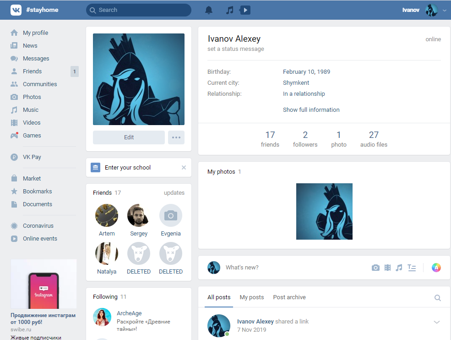
Task: Click ArcheAge community avatar
Action: click(x=102, y=317)
